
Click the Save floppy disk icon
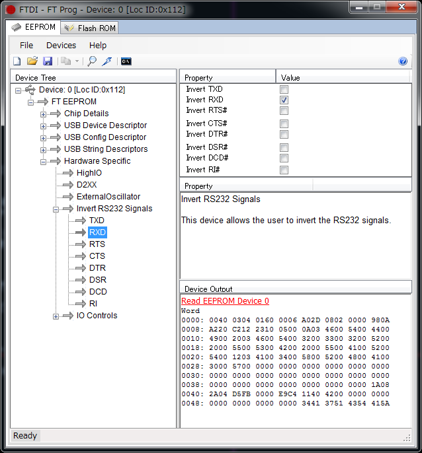click(x=48, y=61)
